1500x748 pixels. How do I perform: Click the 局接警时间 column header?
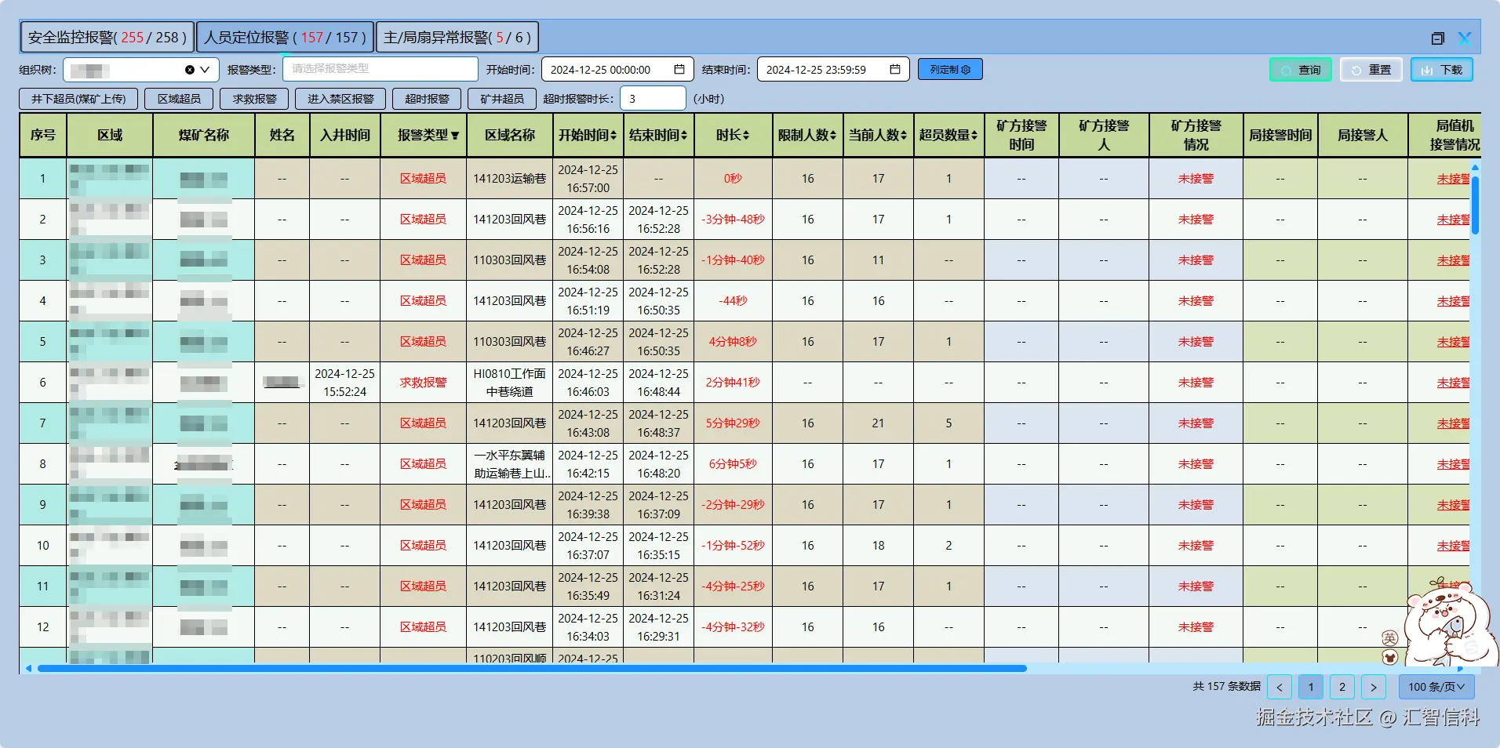click(1280, 136)
